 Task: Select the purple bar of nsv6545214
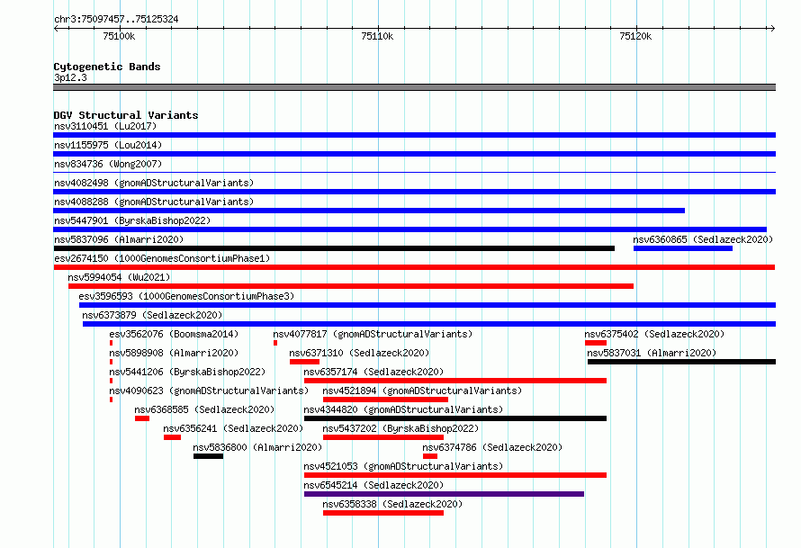[444, 494]
